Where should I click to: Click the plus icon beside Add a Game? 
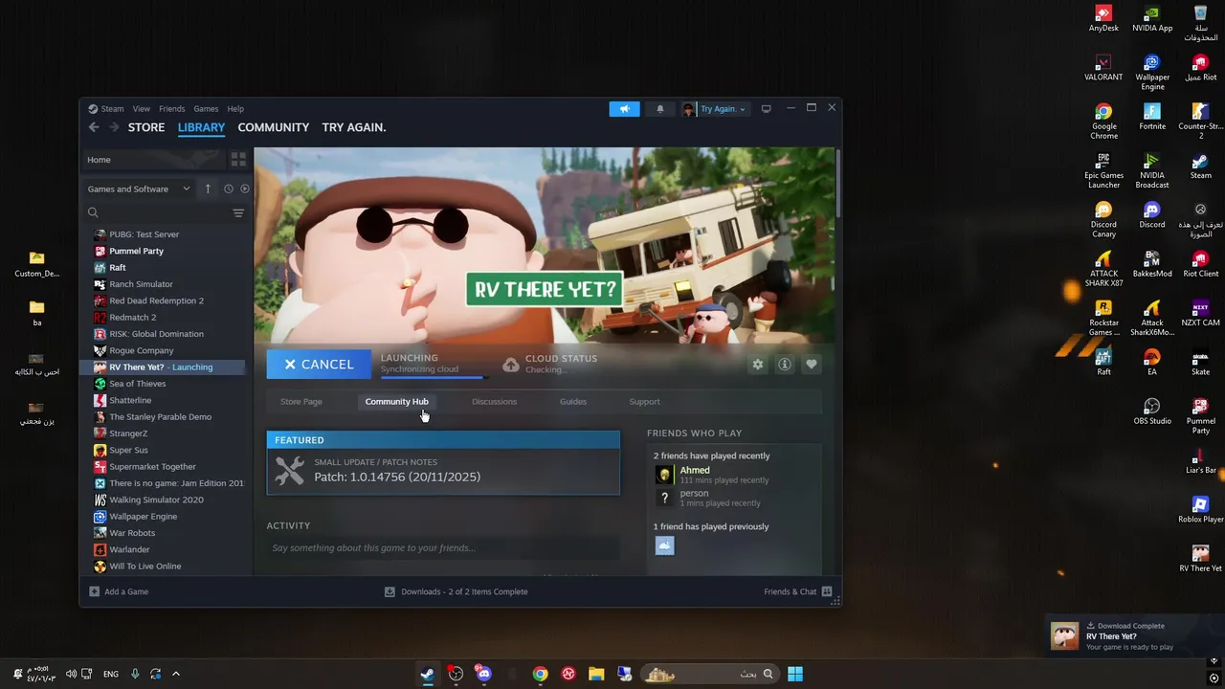coord(94,591)
